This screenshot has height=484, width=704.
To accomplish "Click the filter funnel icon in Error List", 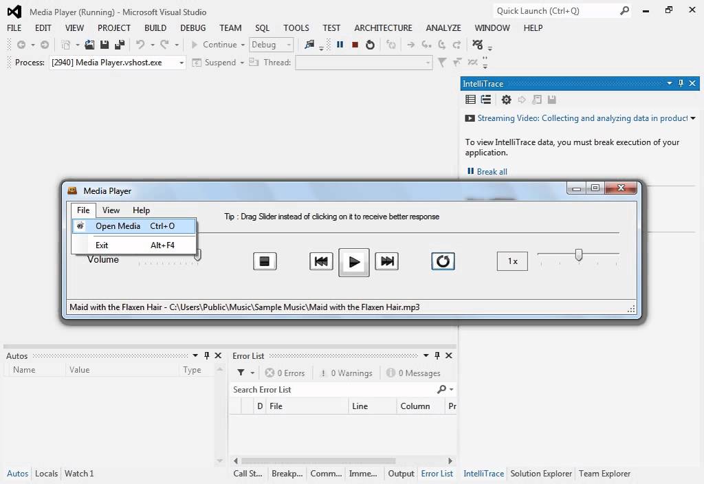I will [x=241, y=373].
